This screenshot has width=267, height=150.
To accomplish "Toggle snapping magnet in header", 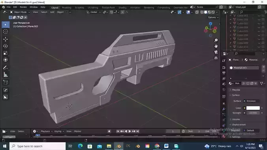I will pyautogui.click(x=111, y=12).
